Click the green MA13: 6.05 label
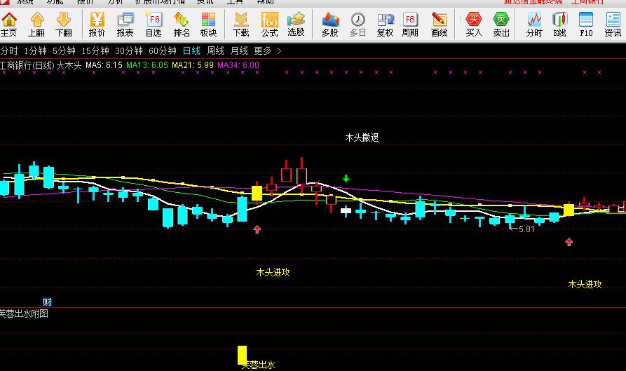 147,65
